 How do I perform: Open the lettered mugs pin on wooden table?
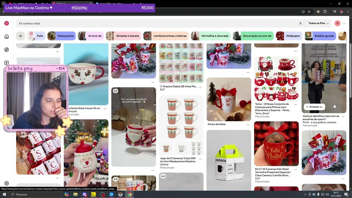pos(38,153)
